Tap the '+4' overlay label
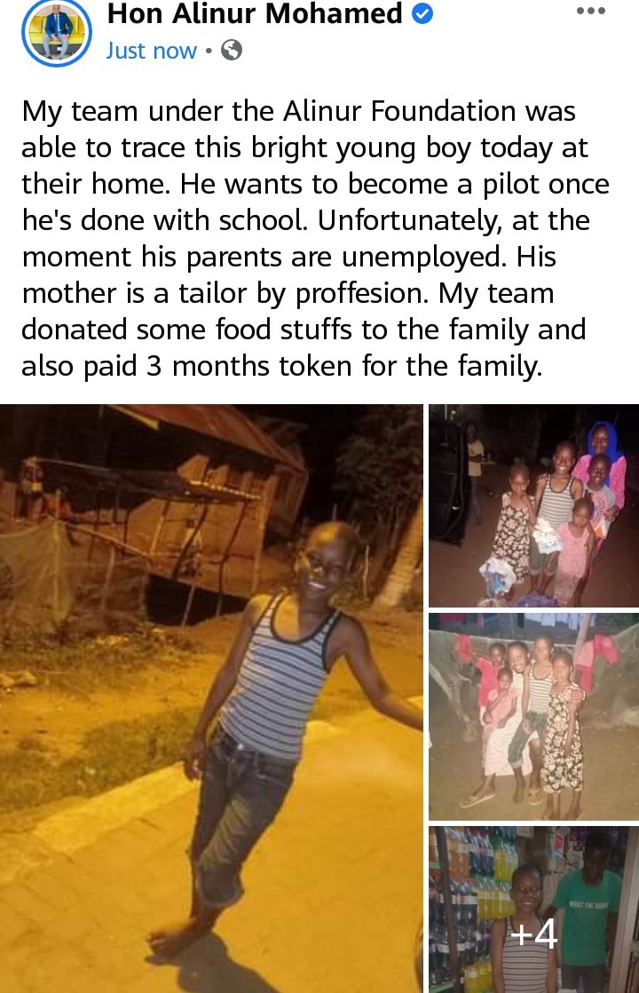The image size is (639, 993). point(533,933)
